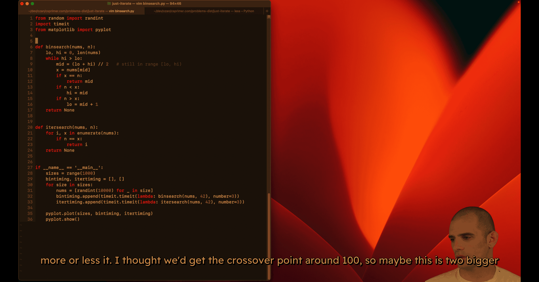Screen dimensions: 539x282
Task: Click the scrollback marker icon above scrollbar
Action: [269, 17]
